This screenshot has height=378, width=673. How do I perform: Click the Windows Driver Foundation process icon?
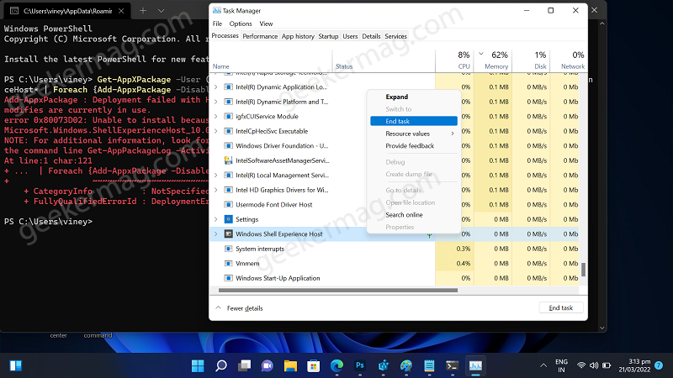click(x=228, y=145)
